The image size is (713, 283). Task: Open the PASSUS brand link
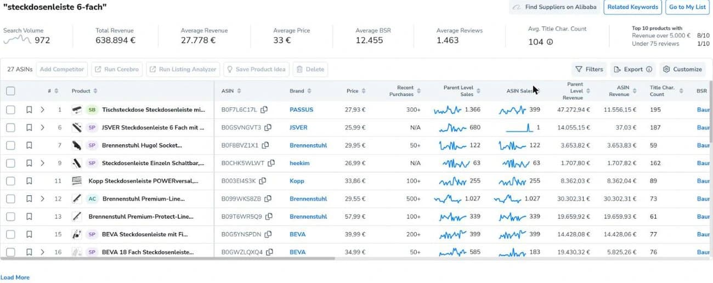(301, 110)
